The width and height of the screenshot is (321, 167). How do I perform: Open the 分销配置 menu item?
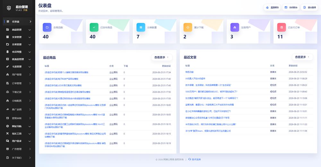18,101
